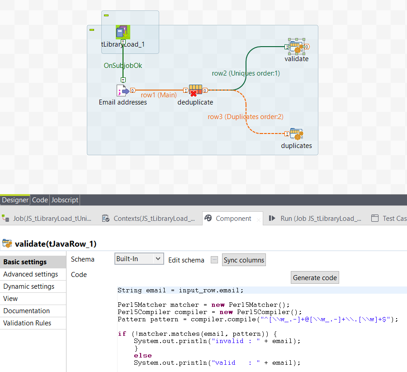Open the Run job tab
The height and width of the screenshot is (372, 407).
click(316, 218)
